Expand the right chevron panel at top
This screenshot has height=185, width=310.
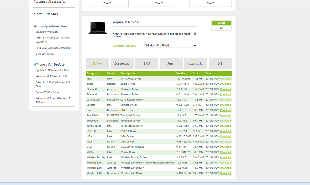click(x=210, y=3)
